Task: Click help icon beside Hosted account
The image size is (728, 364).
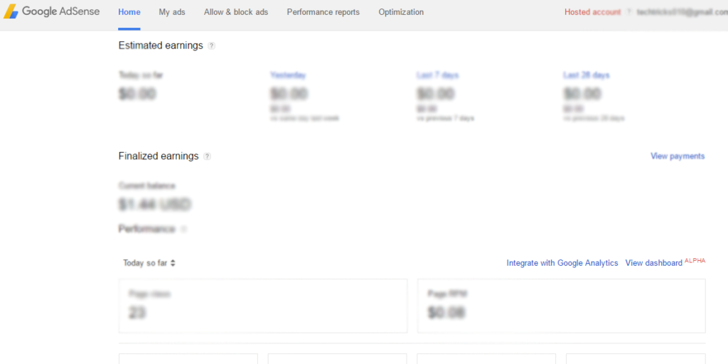Action: pyautogui.click(x=629, y=12)
